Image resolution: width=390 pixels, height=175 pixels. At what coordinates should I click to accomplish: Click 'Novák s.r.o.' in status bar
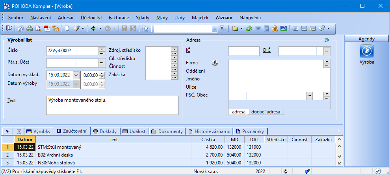coord(205,171)
